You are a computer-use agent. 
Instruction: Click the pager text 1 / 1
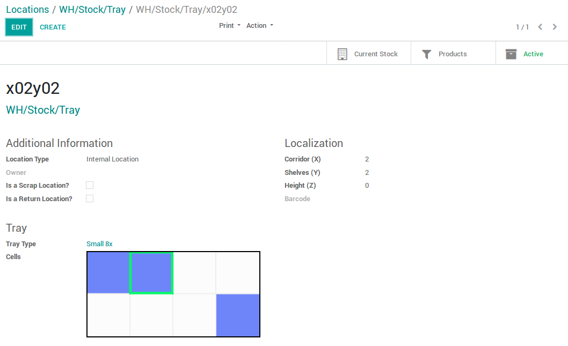(x=522, y=27)
